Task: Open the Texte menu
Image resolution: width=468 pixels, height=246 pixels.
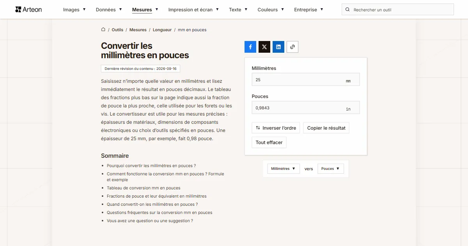Action: (238, 10)
